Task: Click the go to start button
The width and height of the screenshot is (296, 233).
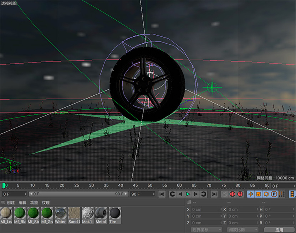Action: click(162, 194)
